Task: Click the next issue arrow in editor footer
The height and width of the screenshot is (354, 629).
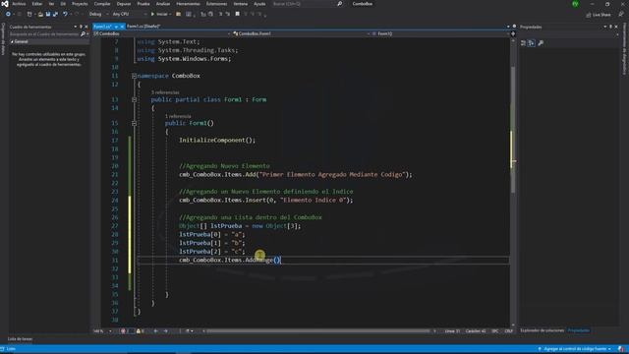Action: (166, 331)
